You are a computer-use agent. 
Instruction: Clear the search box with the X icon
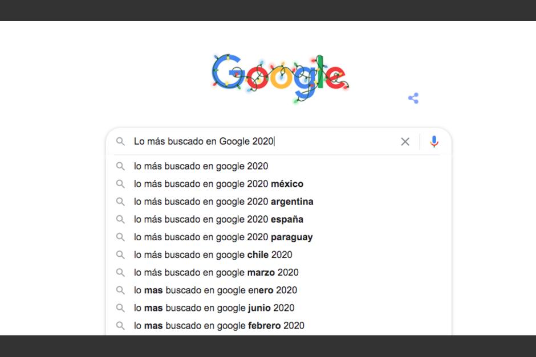tap(405, 142)
